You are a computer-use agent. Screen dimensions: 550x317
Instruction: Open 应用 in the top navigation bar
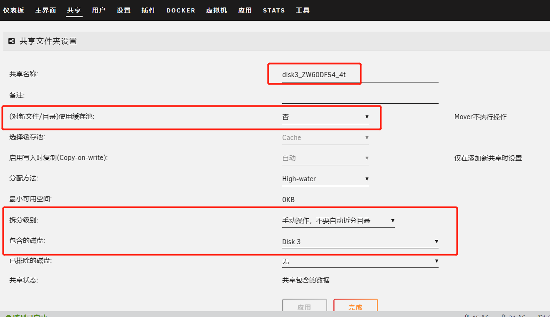[x=245, y=10]
